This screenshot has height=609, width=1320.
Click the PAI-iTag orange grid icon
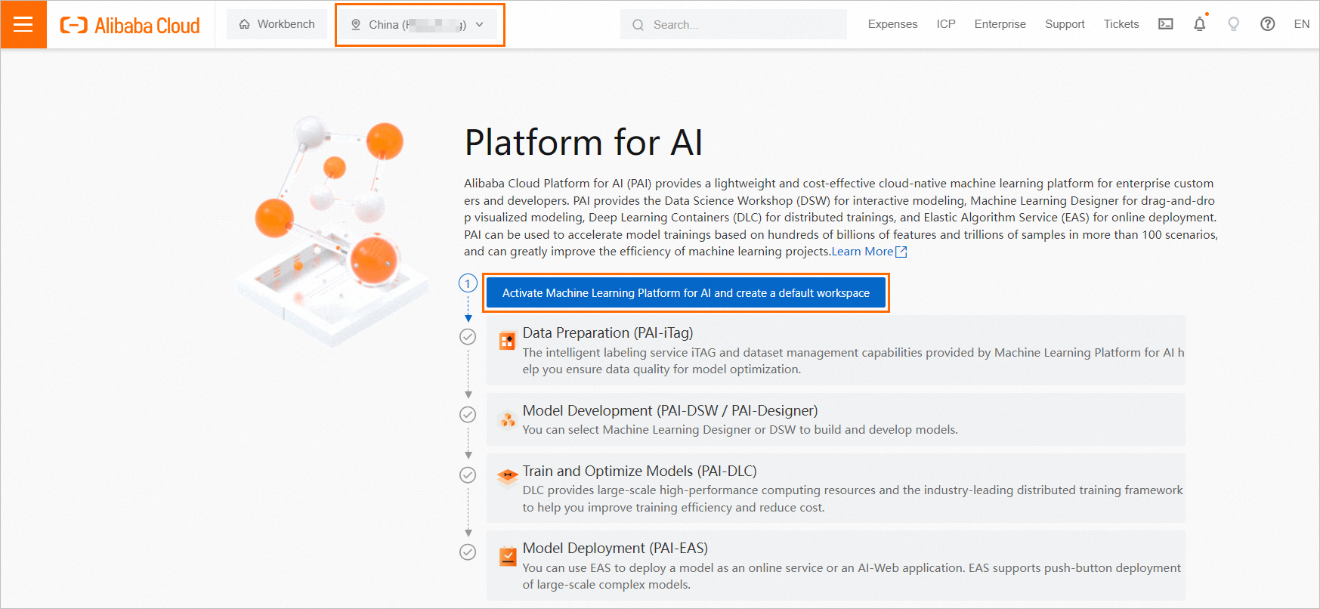(507, 342)
